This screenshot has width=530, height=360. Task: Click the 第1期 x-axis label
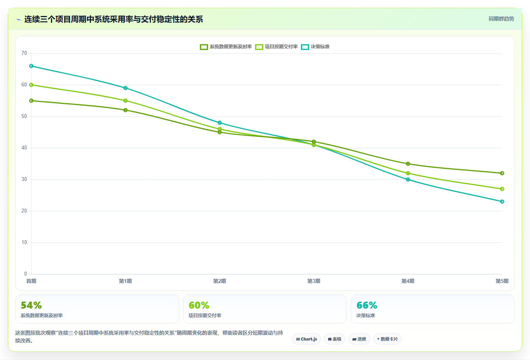point(125,281)
